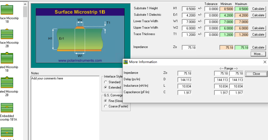Screen dimensions: 268x140
Task: Select the Standard interface style
Action: click(106, 82)
